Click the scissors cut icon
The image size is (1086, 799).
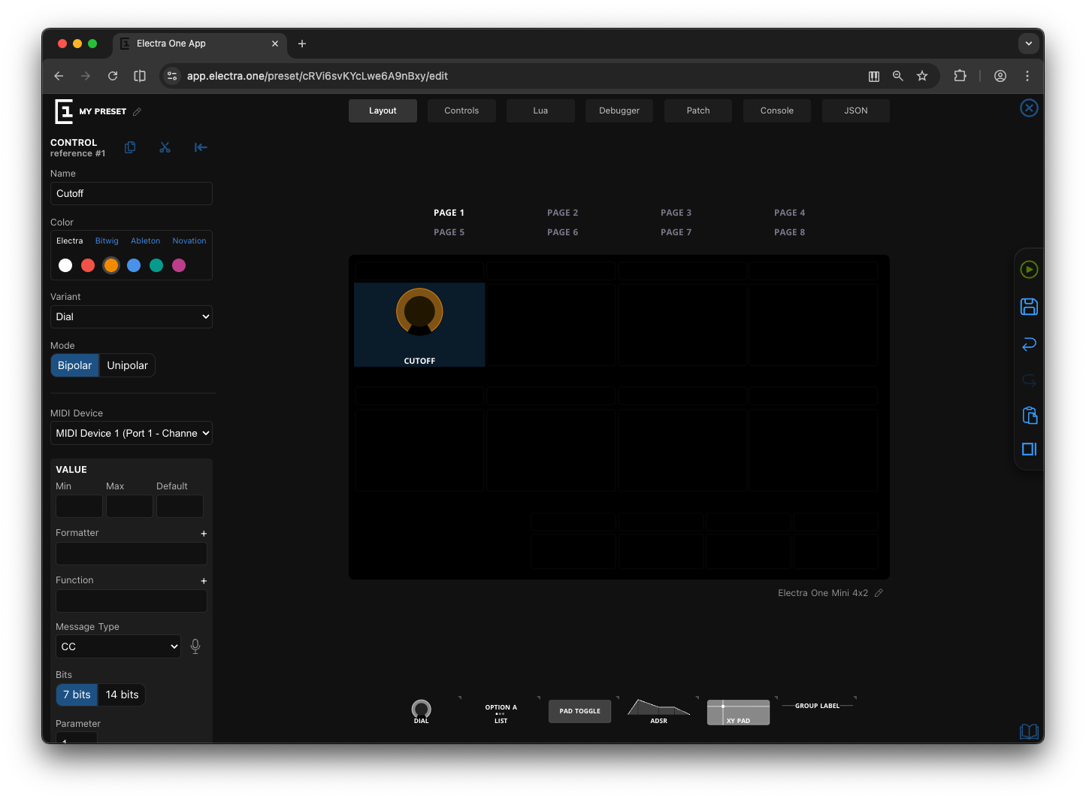(x=165, y=147)
